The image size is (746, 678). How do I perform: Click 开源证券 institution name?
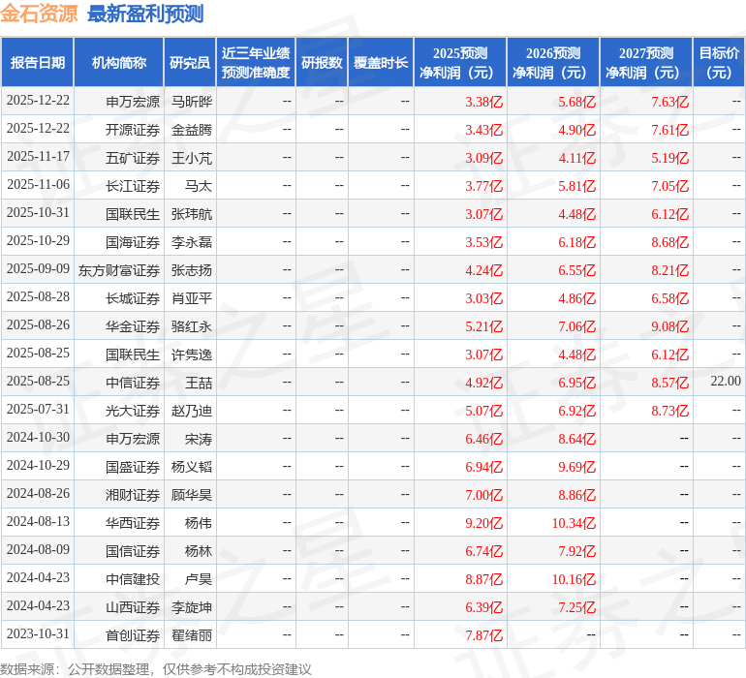point(133,130)
